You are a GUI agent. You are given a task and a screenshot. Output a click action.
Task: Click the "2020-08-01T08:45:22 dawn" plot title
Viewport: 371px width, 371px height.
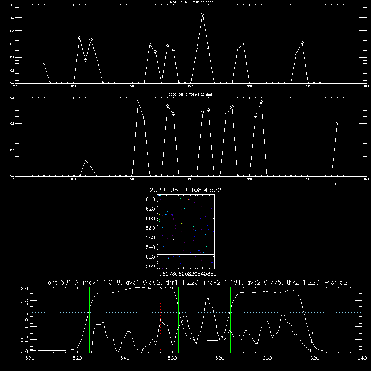point(191,2)
